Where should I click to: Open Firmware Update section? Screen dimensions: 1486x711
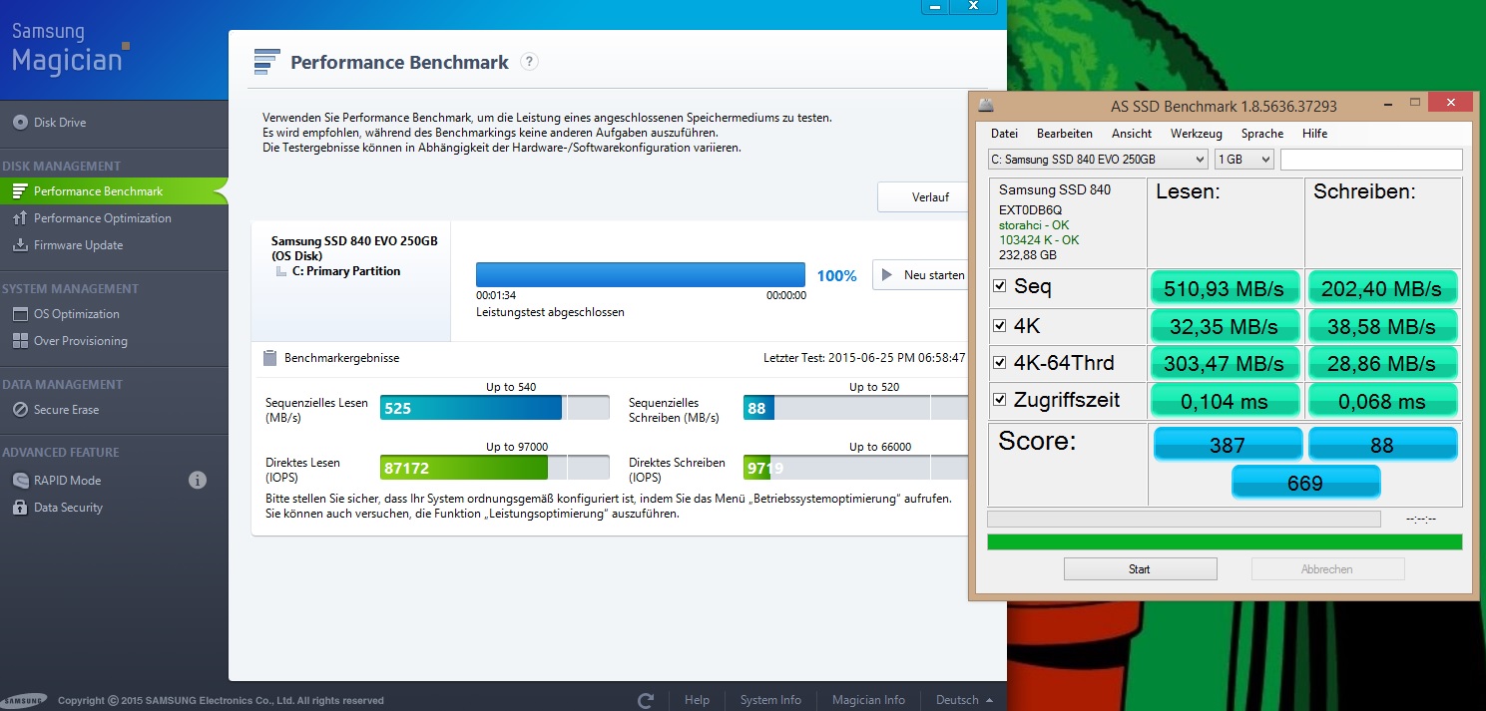pos(78,245)
